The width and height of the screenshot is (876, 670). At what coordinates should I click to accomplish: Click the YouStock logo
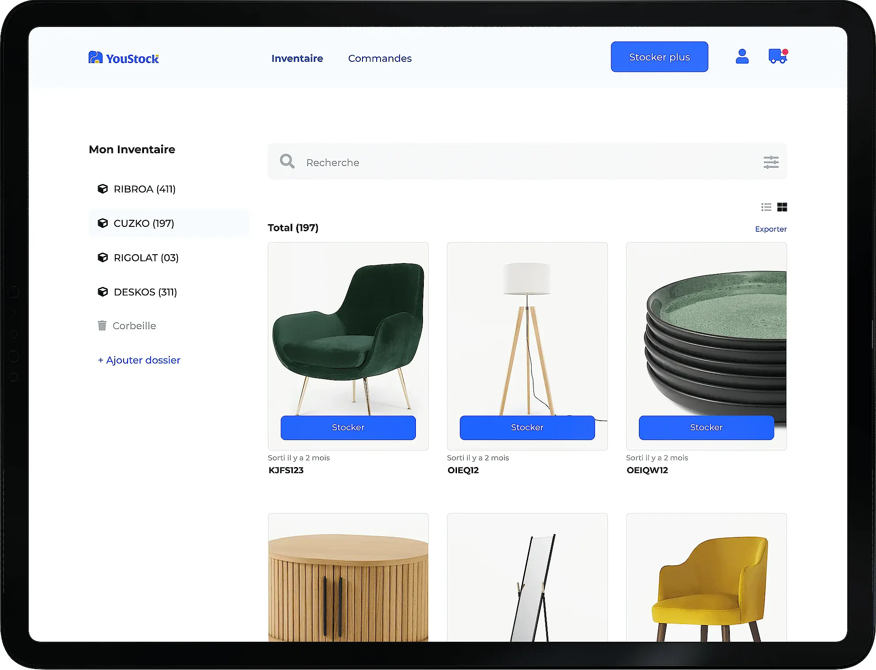(x=124, y=57)
